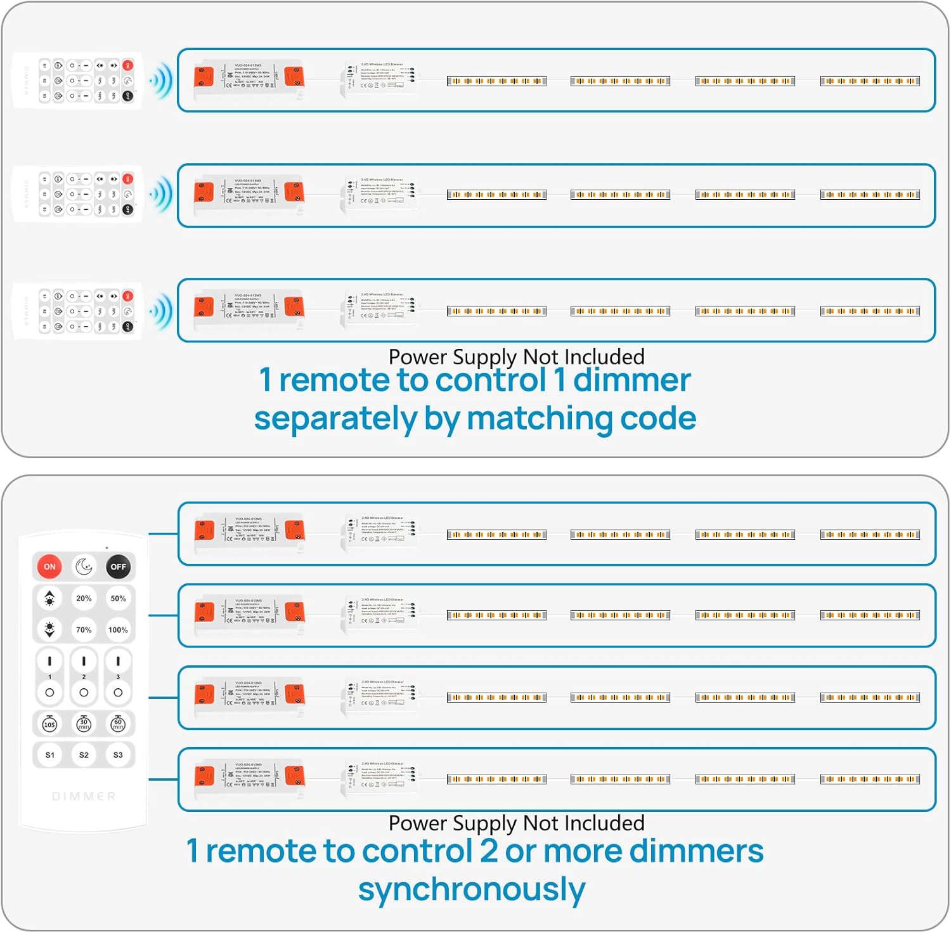The height and width of the screenshot is (933, 951).
Task: Tap the black OFF button on the large remote
Action: pyautogui.click(x=119, y=566)
